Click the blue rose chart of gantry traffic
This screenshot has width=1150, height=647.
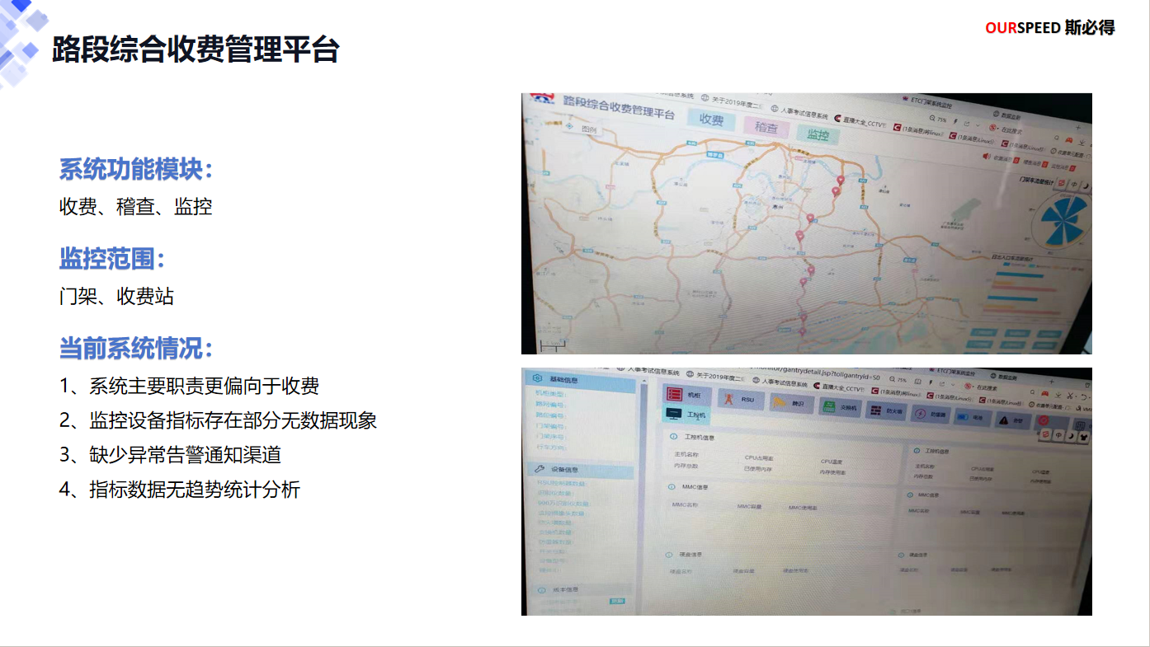(1065, 220)
